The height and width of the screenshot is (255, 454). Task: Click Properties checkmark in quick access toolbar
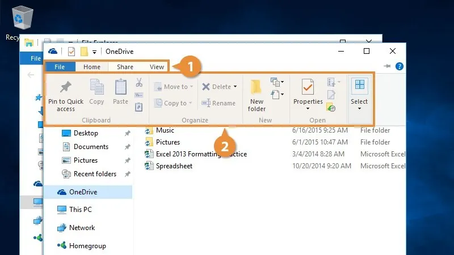click(72, 52)
